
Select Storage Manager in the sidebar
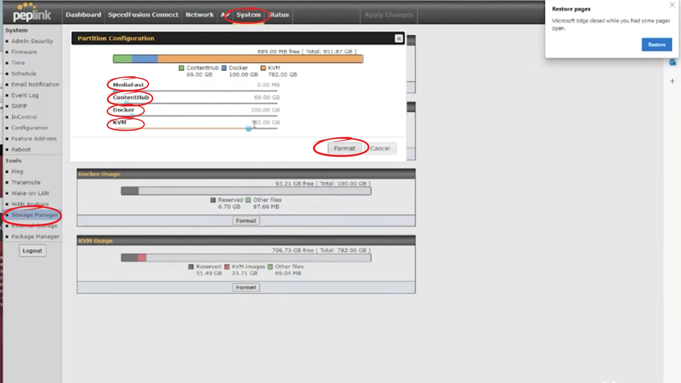pyautogui.click(x=35, y=215)
